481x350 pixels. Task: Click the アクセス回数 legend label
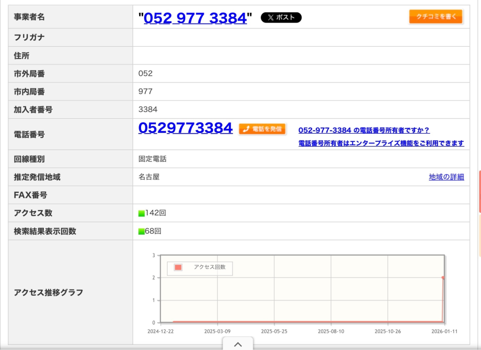209,267
